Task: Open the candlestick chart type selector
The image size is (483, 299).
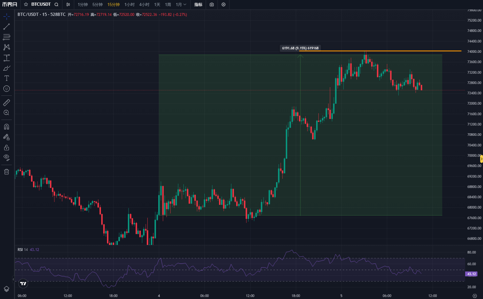Action: click(x=68, y=4)
